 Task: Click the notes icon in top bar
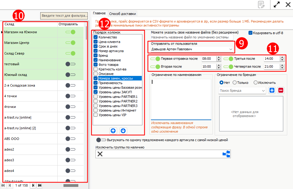(261, 4)
